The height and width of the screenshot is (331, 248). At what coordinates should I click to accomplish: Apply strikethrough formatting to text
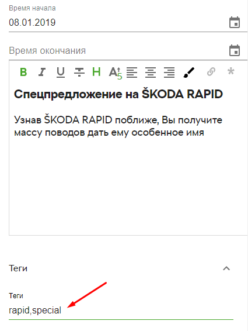79,72
